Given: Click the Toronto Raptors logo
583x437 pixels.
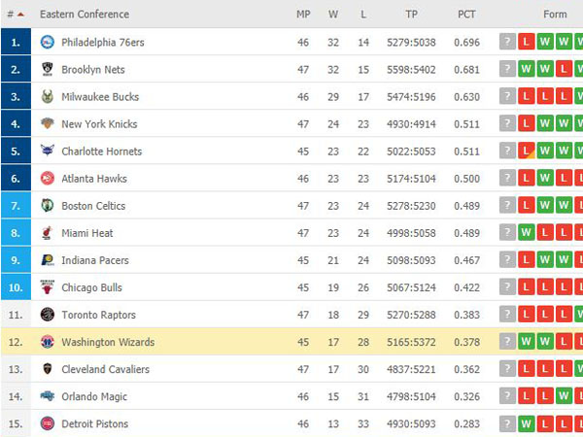Looking at the screenshot, I should 48,315.
